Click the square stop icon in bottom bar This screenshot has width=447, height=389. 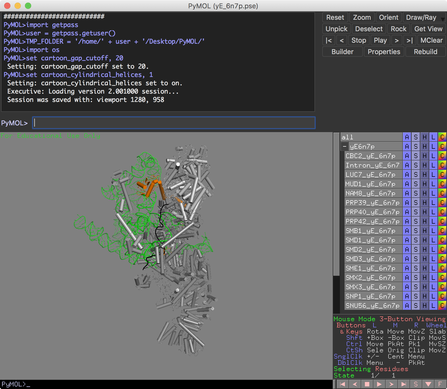[x=367, y=384]
